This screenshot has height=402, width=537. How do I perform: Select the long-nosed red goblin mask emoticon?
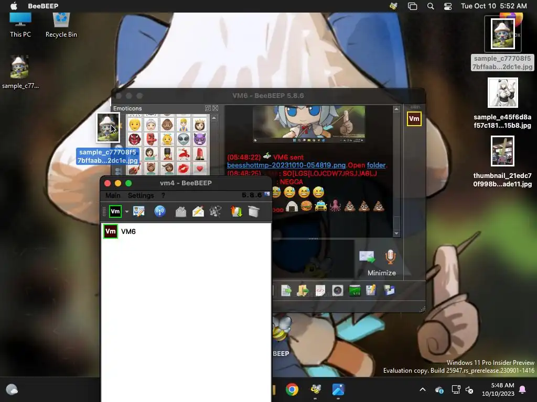coord(151,139)
